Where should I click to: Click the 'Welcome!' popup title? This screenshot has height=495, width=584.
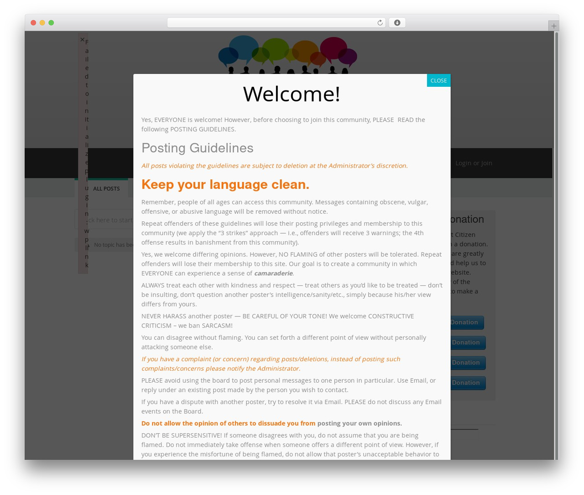[x=292, y=94]
